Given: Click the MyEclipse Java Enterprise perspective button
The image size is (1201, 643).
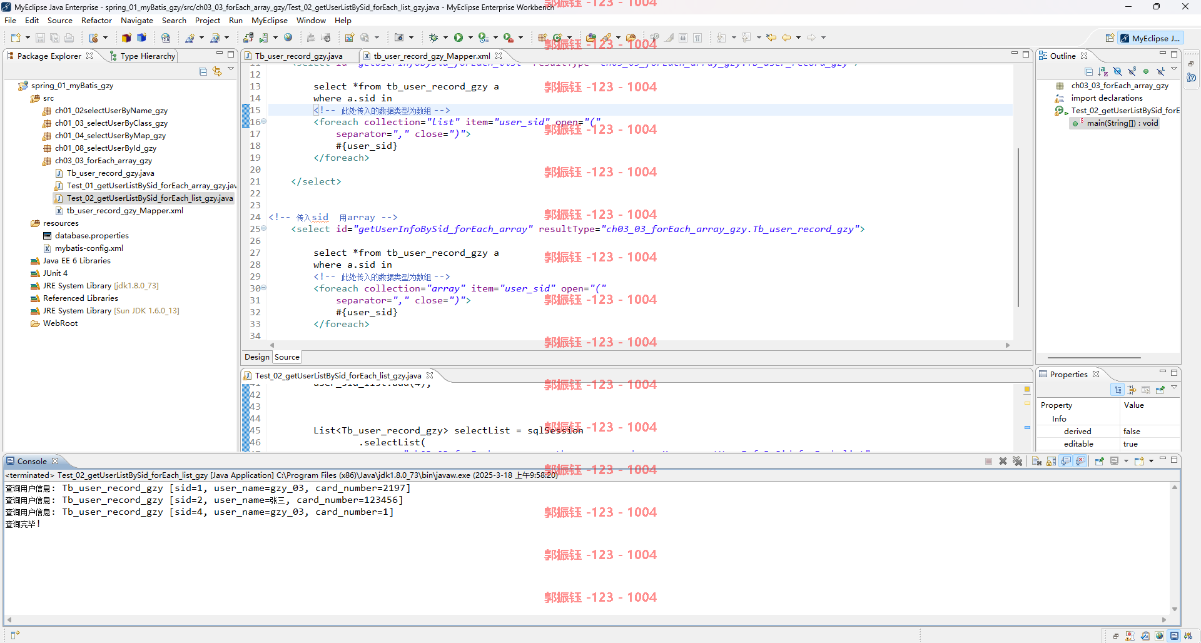Looking at the screenshot, I should tap(1150, 38).
